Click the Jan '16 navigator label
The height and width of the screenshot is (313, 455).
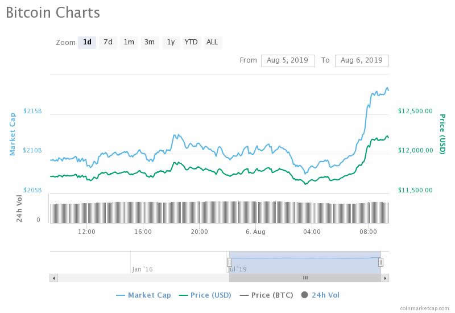pyautogui.click(x=142, y=269)
